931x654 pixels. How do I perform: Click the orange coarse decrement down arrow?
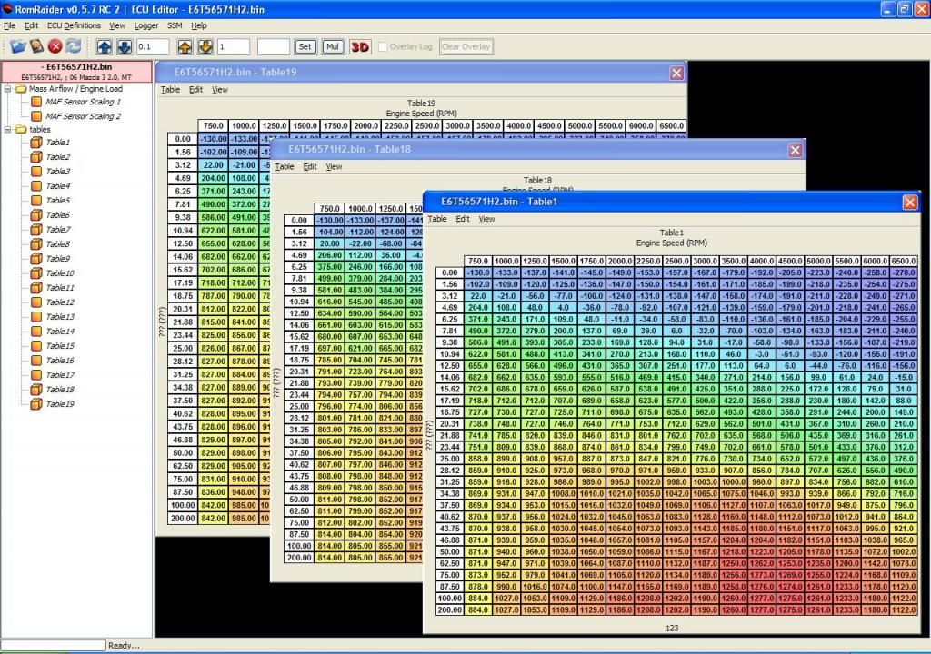point(205,46)
